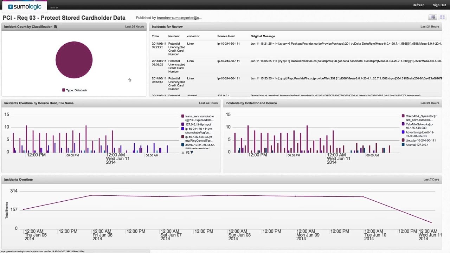Click the RepoProvideFile.cc original message text

click(346, 78)
